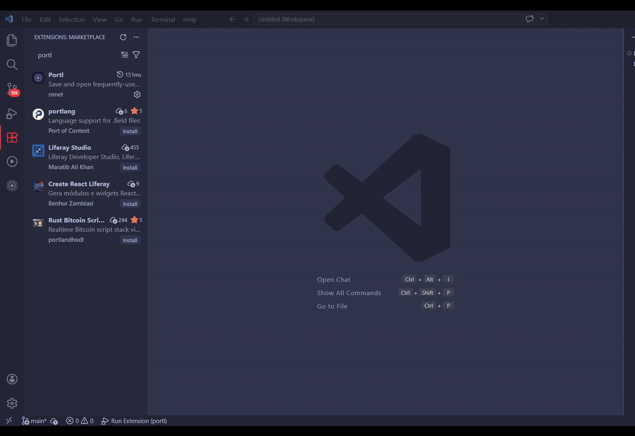This screenshot has height=436, width=635.
Task: Click the Portl extension icon thumbnail
Action: (38, 78)
